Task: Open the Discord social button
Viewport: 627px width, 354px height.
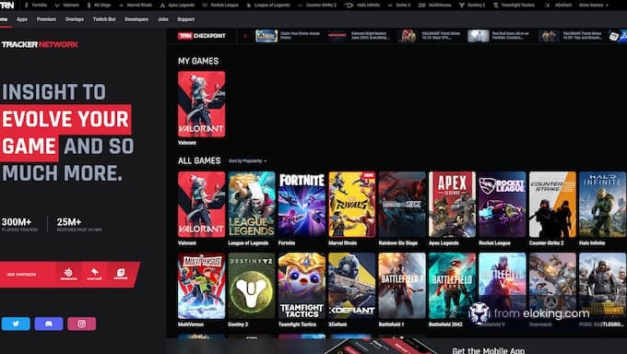Action: tap(49, 324)
